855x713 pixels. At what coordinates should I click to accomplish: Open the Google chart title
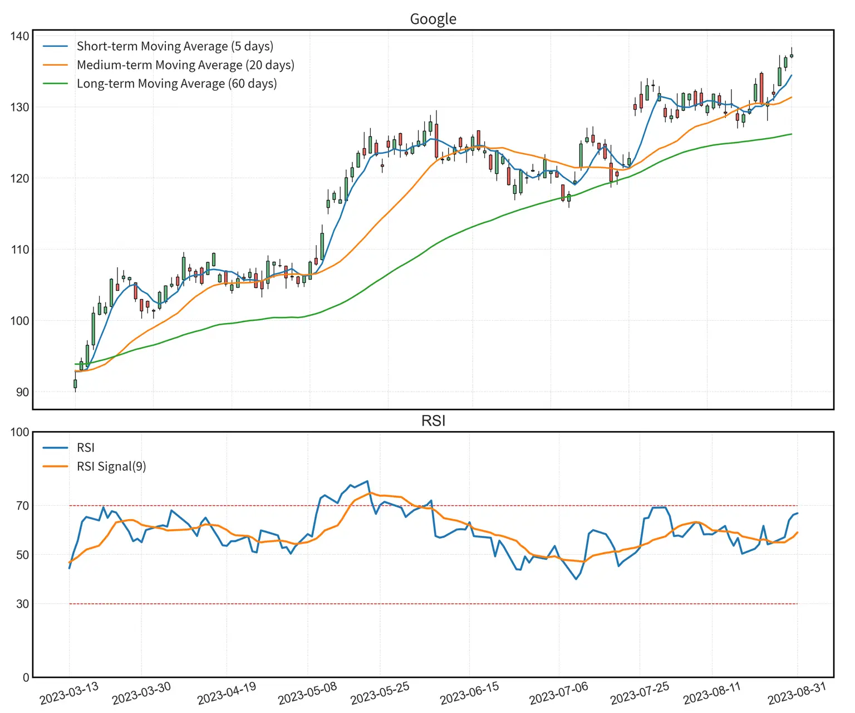pyautogui.click(x=434, y=18)
